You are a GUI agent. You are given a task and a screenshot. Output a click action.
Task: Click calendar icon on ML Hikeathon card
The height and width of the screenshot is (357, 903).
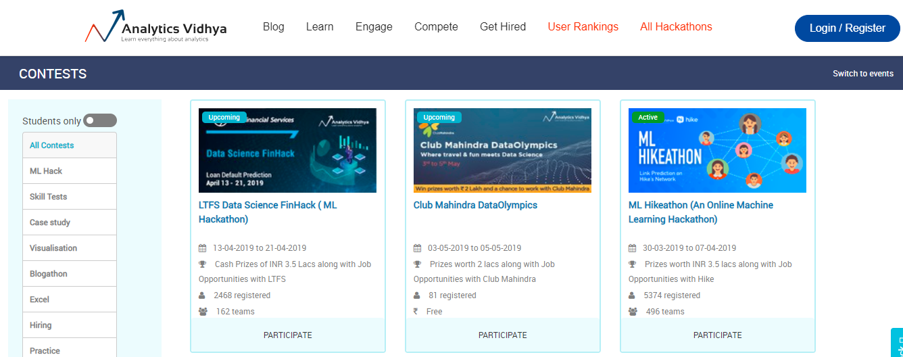[632, 248]
